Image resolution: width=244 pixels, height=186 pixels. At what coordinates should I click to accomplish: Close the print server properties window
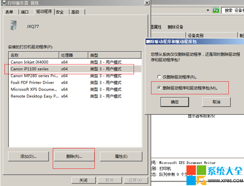pos(147,3)
